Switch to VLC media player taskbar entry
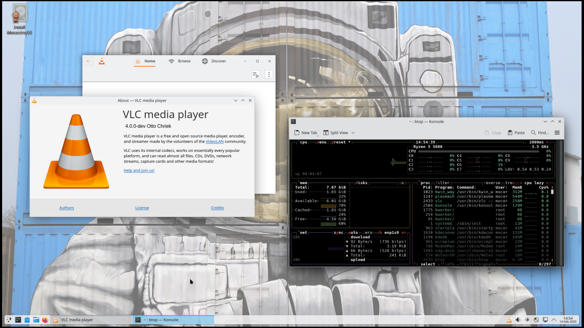 click(x=91, y=320)
